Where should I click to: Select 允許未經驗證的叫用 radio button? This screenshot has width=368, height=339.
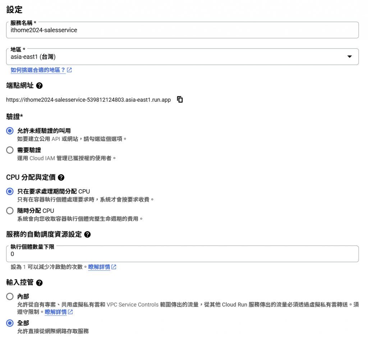coord(10,131)
